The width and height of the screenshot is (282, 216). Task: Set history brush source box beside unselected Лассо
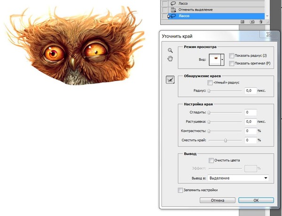pos(164,3)
